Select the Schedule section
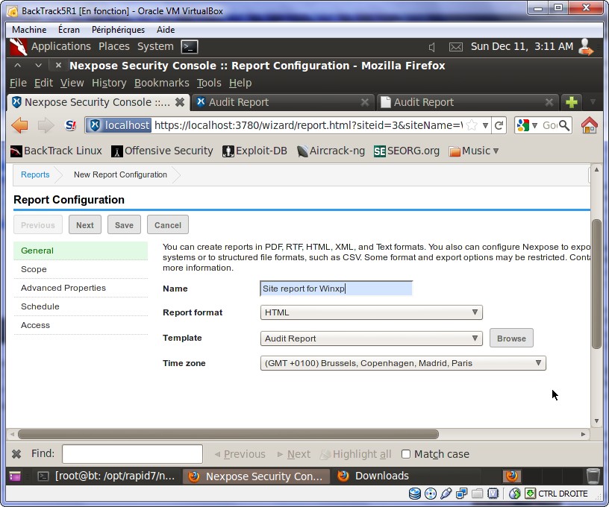Screen dimensions: 609x507 [x=81, y=306]
